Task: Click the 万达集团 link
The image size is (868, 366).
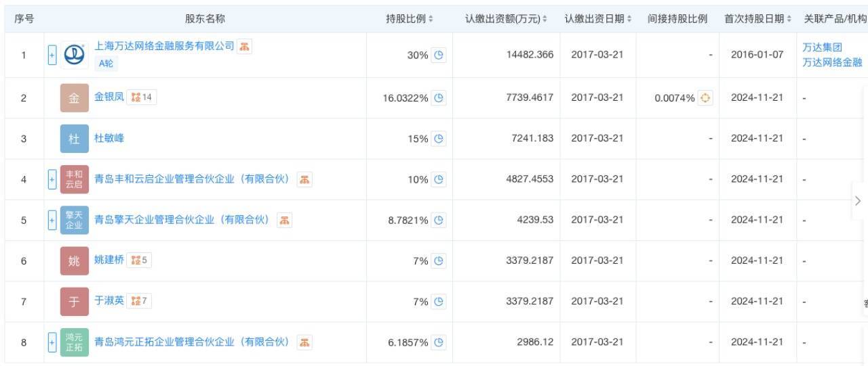Action: tap(822, 47)
